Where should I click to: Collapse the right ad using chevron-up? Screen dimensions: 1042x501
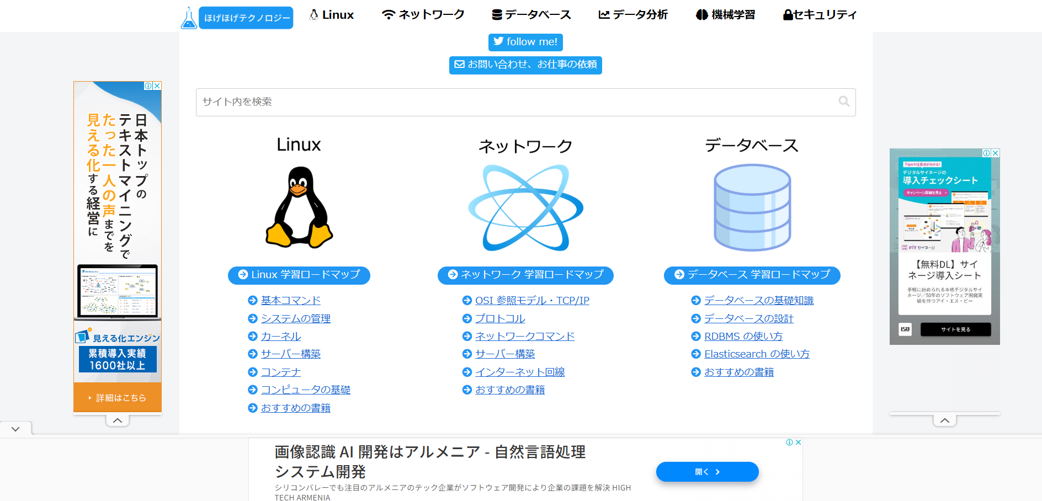tap(945, 420)
